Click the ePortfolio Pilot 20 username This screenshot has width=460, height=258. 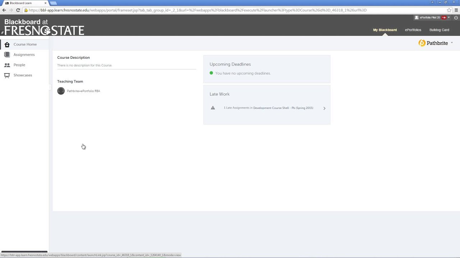pyautogui.click(x=430, y=17)
